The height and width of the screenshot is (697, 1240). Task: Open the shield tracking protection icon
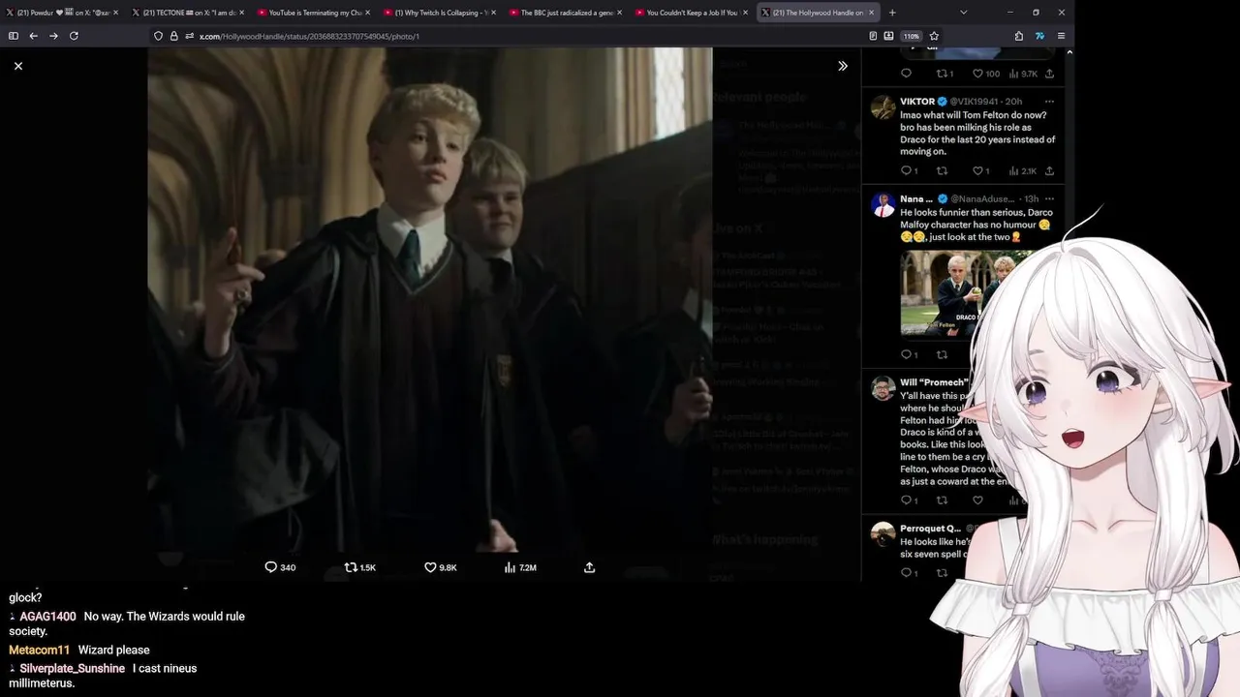point(158,36)
